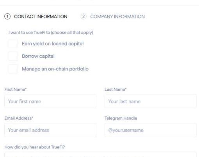This screenshot has height=157, width=199.
Task: Focus the Your first name field
Action: click(50, 101)
